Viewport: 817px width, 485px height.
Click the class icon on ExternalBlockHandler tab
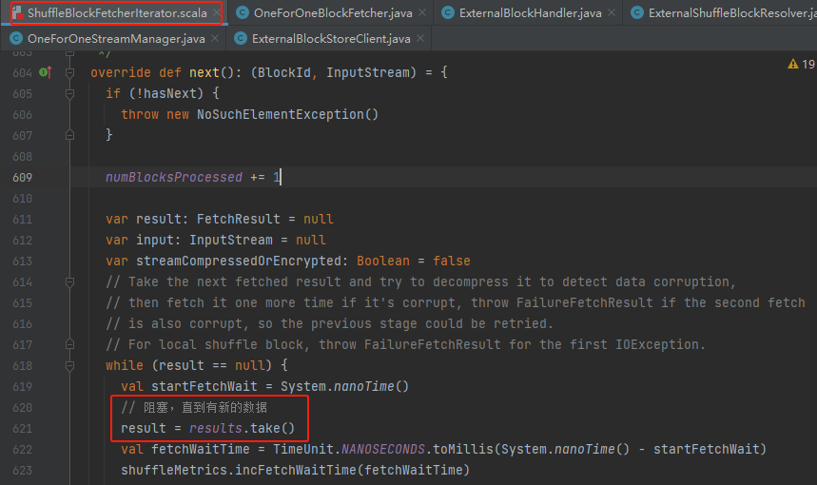448,12
